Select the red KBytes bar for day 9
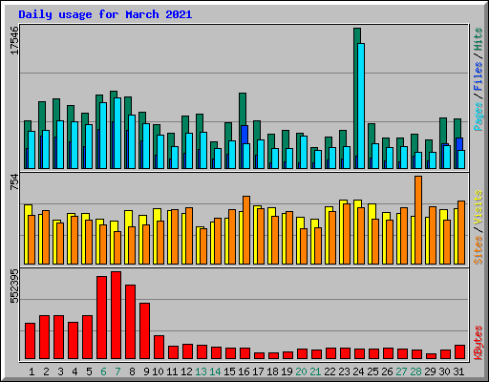 tap(144, 331)
